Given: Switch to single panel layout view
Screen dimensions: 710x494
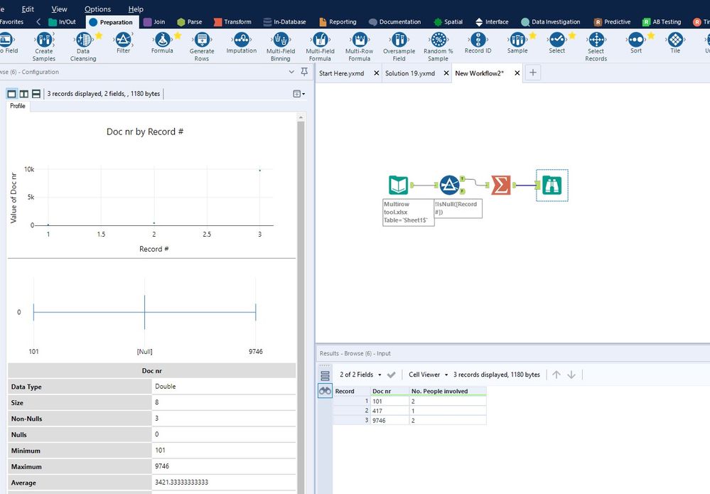Looking at the screenshot, I should pos(12,94).
